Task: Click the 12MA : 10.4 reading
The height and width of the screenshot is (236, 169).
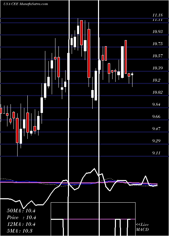Action: click(21, 224)
